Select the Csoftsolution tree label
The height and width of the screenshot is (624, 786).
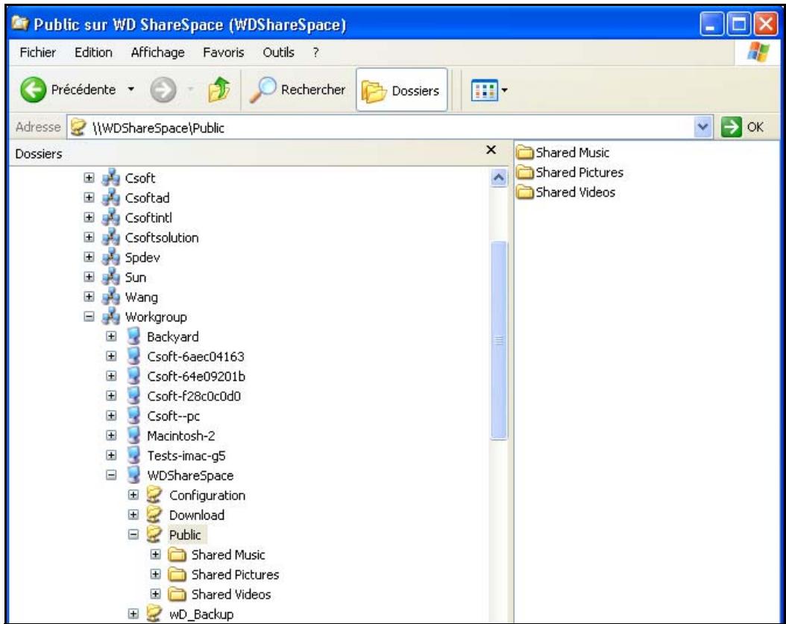coord(162,238)
